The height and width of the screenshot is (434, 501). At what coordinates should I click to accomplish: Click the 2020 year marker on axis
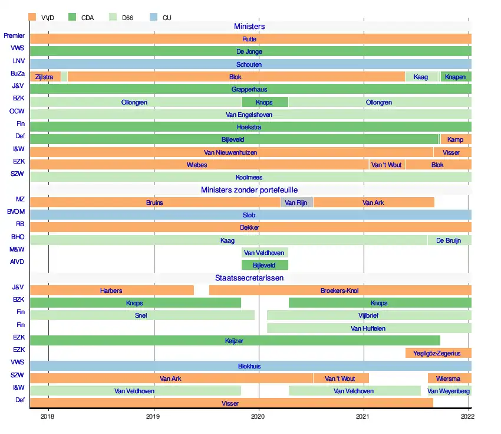259,417
